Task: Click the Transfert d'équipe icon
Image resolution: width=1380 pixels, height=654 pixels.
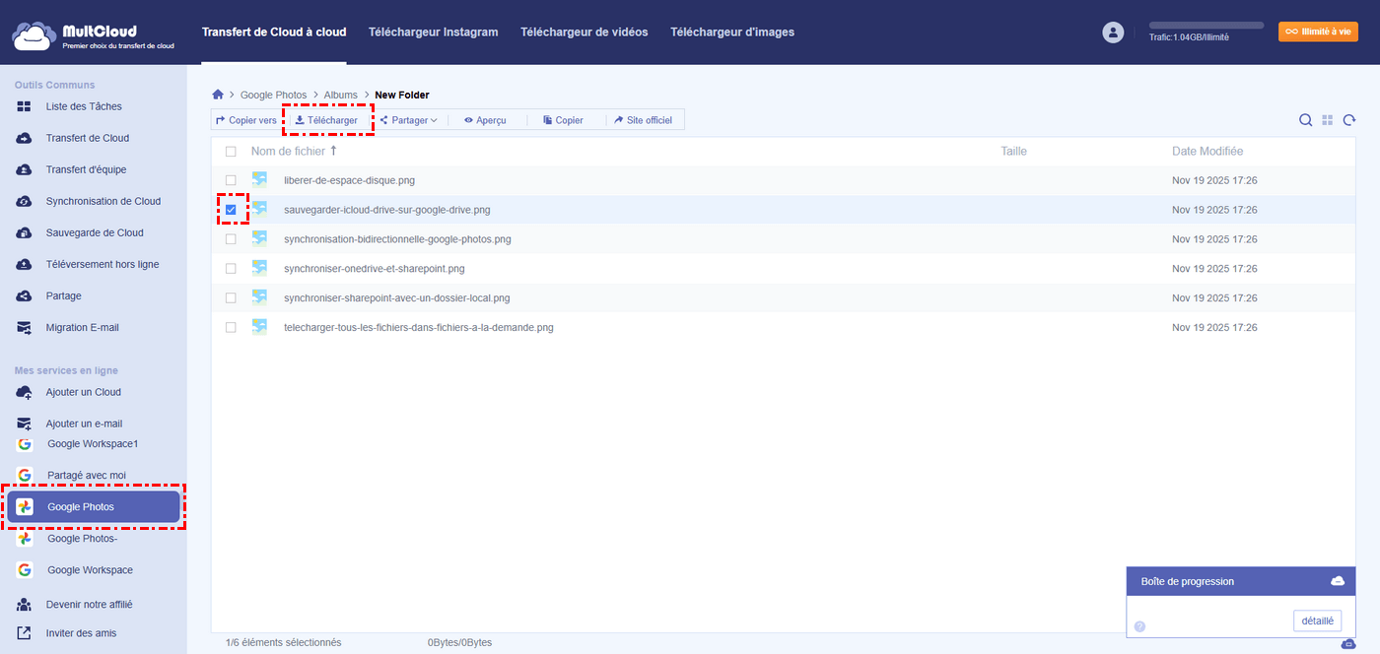Action: pos(24,169)
